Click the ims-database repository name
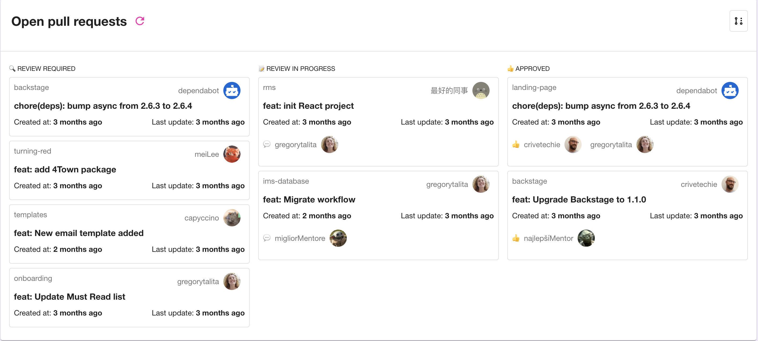Viewport: 758px width, 341px height. click(286, 181)
